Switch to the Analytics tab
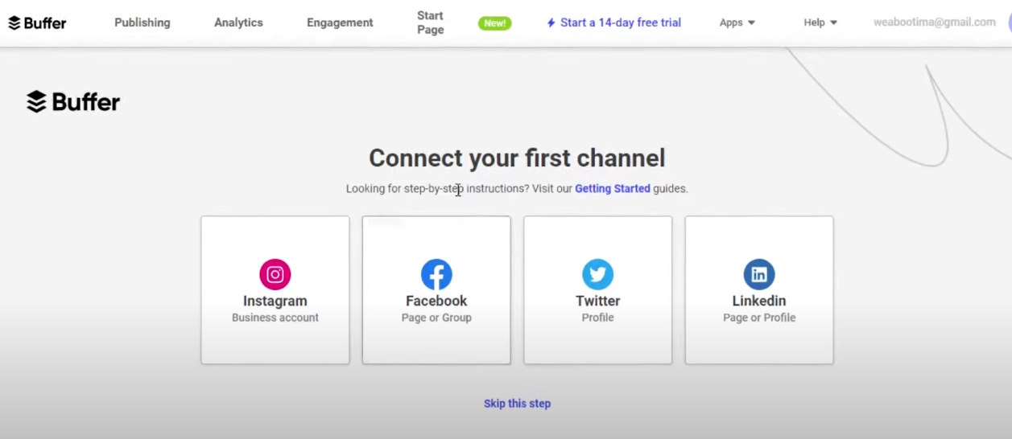The image size is (1012, 439). coord(238,23)
